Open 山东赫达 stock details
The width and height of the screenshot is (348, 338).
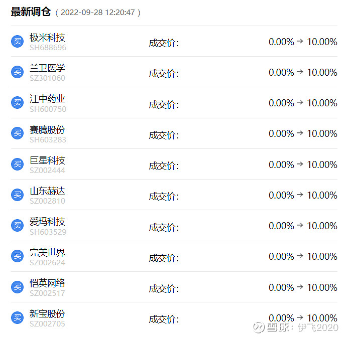coord(47,191)
